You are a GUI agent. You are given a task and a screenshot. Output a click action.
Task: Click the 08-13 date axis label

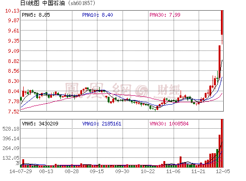click(x=46, y=171)
